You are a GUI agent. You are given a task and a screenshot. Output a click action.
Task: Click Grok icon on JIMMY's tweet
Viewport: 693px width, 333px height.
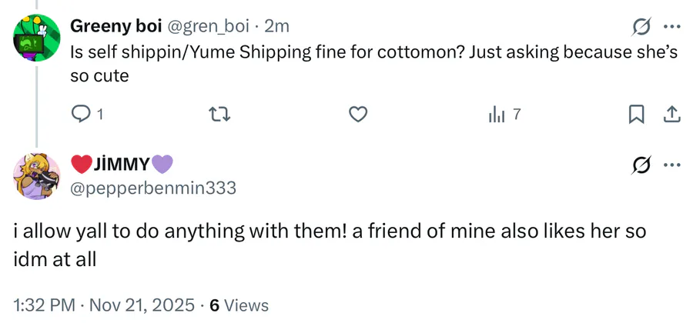pos(638,165)
